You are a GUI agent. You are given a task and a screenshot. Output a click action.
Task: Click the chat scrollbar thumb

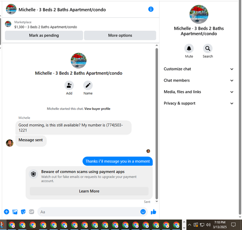tap(157, 123)
